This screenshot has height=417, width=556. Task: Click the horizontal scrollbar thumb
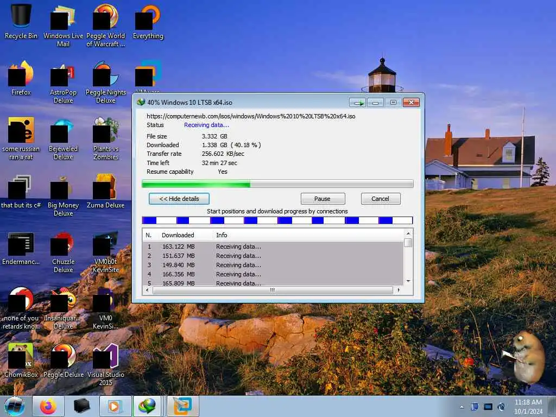tap(273, 290)
